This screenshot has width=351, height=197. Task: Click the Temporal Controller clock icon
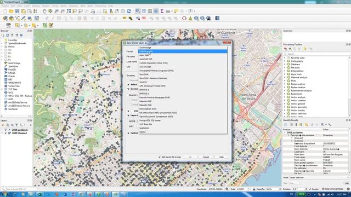123,11
